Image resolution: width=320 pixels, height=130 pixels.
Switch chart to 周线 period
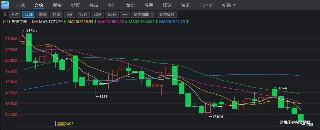(43, 14)
